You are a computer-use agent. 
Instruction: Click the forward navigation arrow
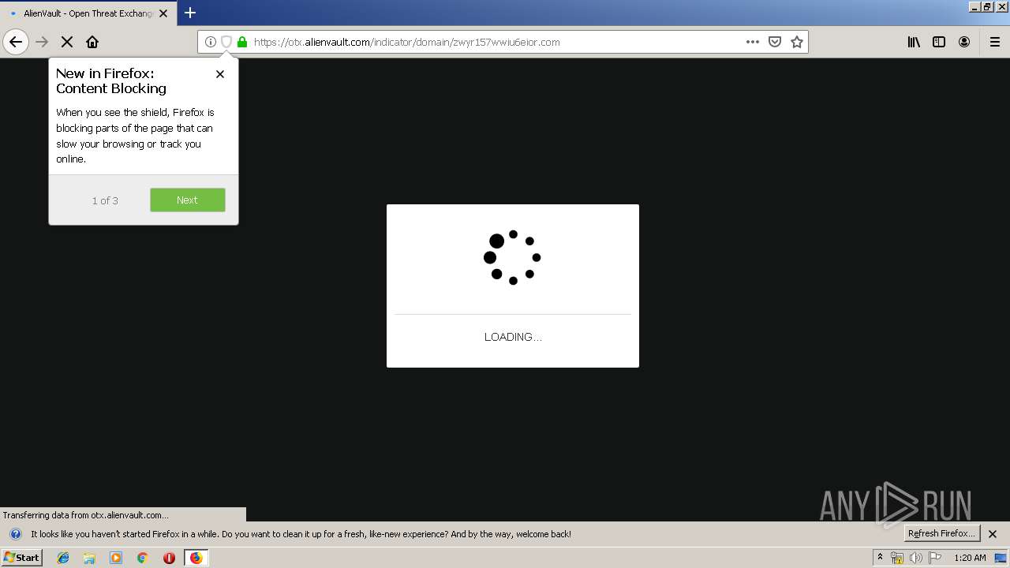pos(42,42)
